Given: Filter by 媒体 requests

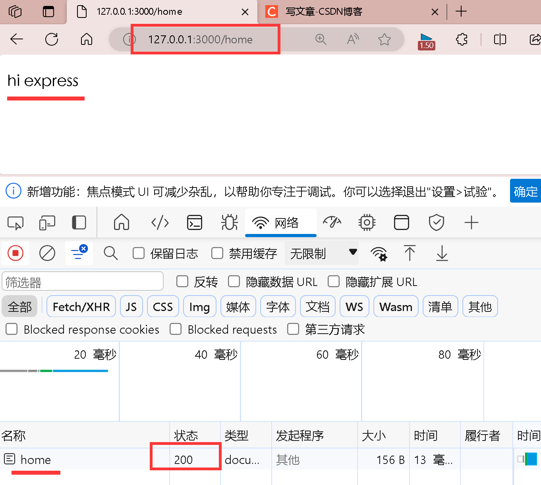Looking at the screenshot, I should pyautogui.click(x=238, y=306).
